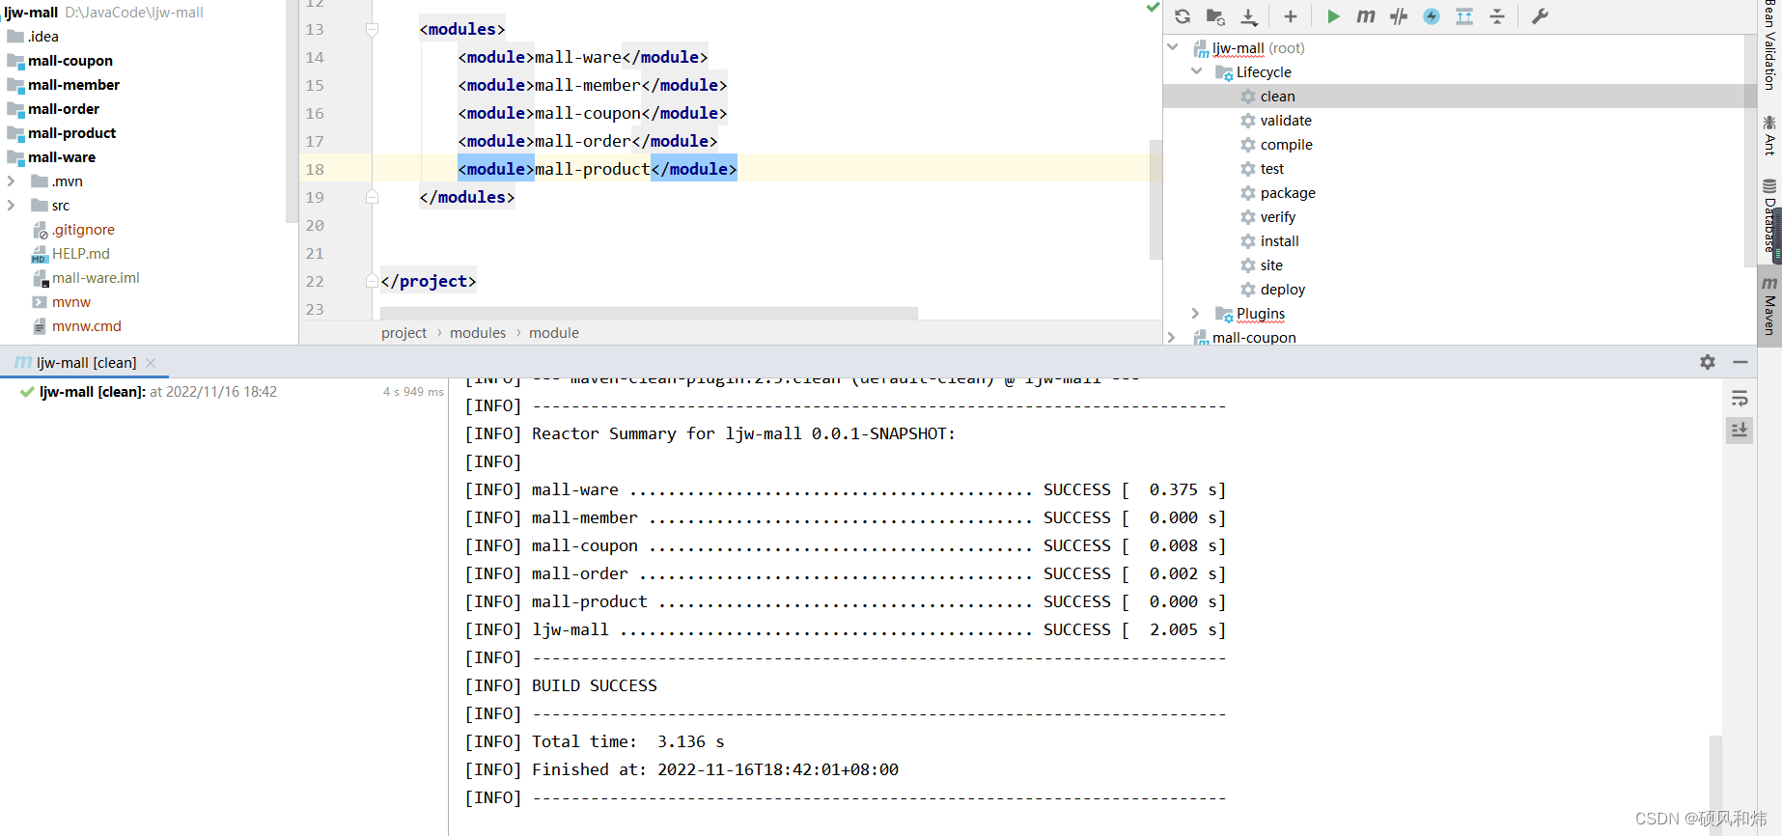This screenshot has height=836, width=1782.
Task: Place cursor in mall-product module line
Action: (x=598, y=169)
